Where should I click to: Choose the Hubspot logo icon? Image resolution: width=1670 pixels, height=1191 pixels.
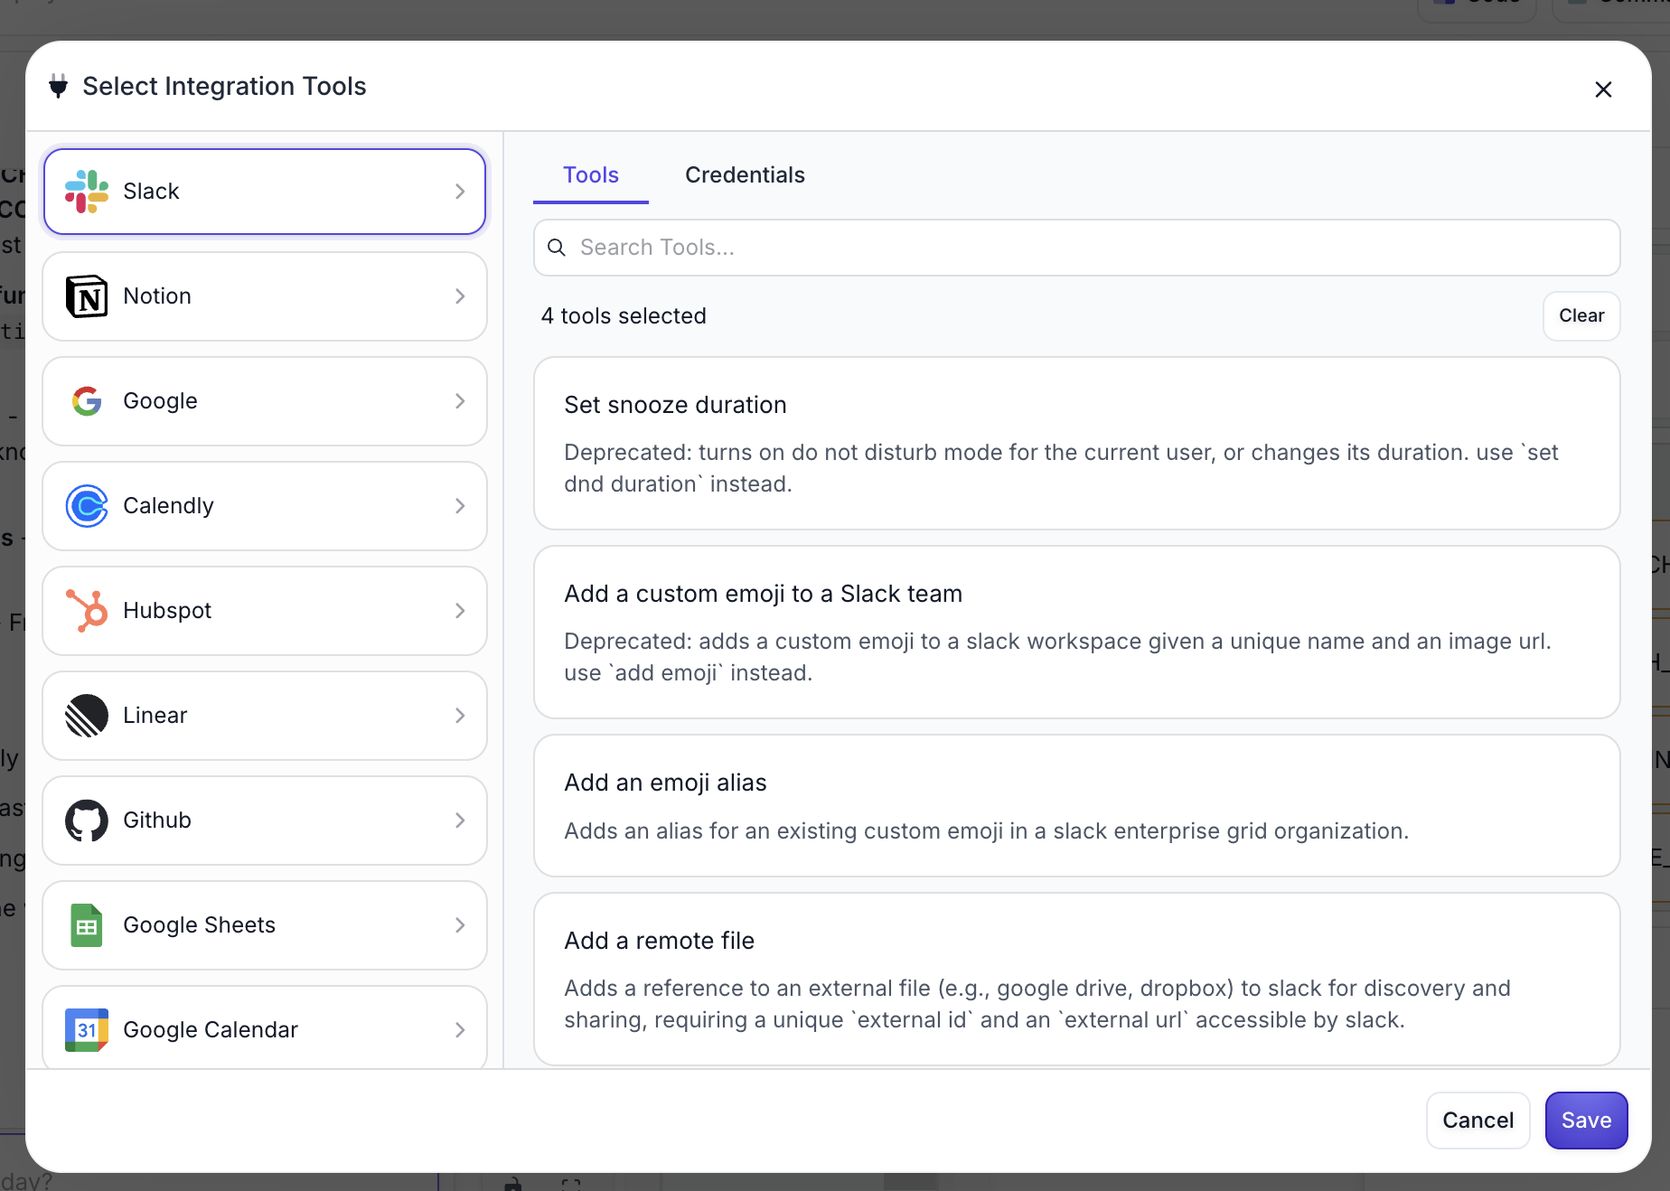87,611
